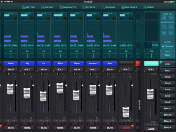Open the Steve channel EQ thumbnail

coord(77,51)
